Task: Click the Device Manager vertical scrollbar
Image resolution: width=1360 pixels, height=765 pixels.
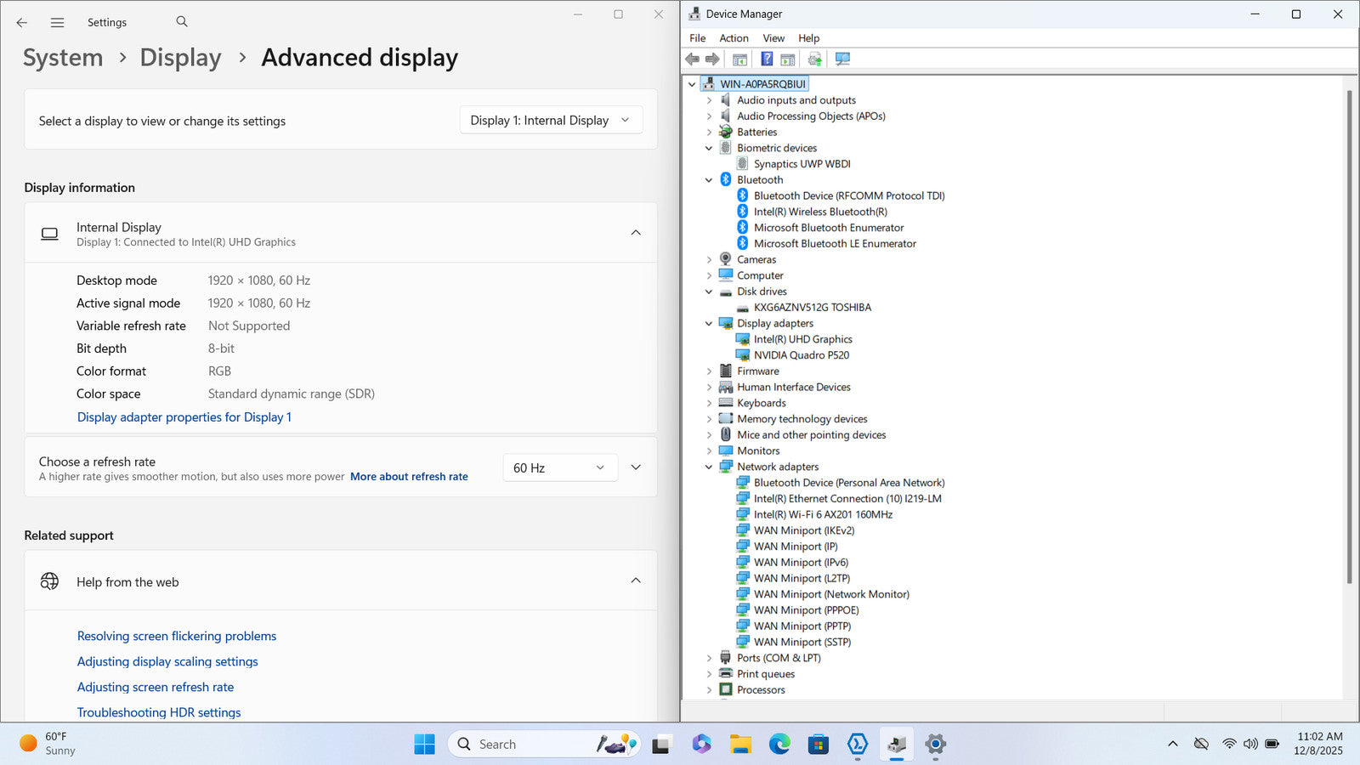Action: pos(1349,340)
